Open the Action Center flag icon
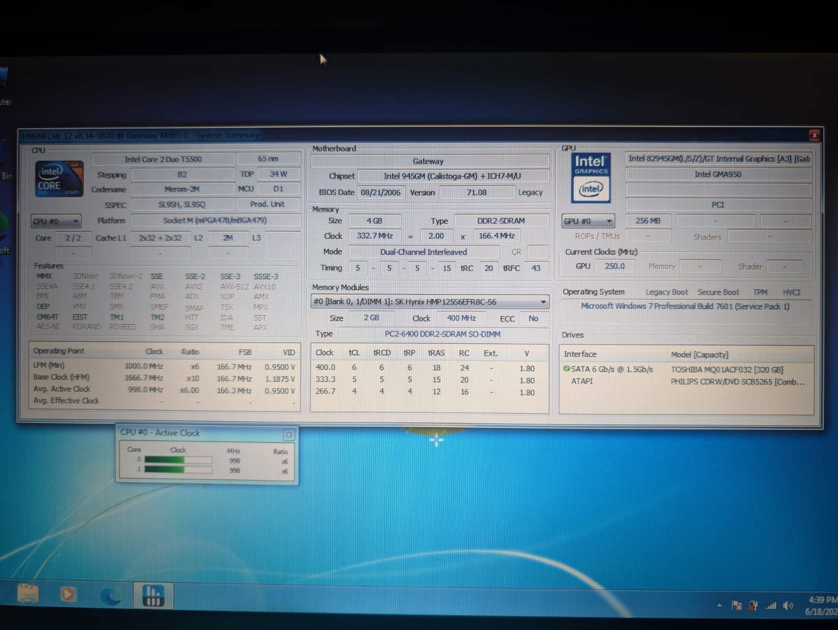 click(736, 605)
